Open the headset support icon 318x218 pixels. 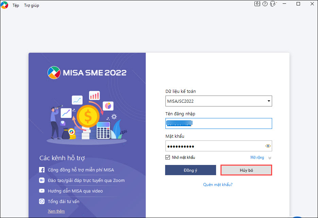pyautogui.click(x=273, y=4)
